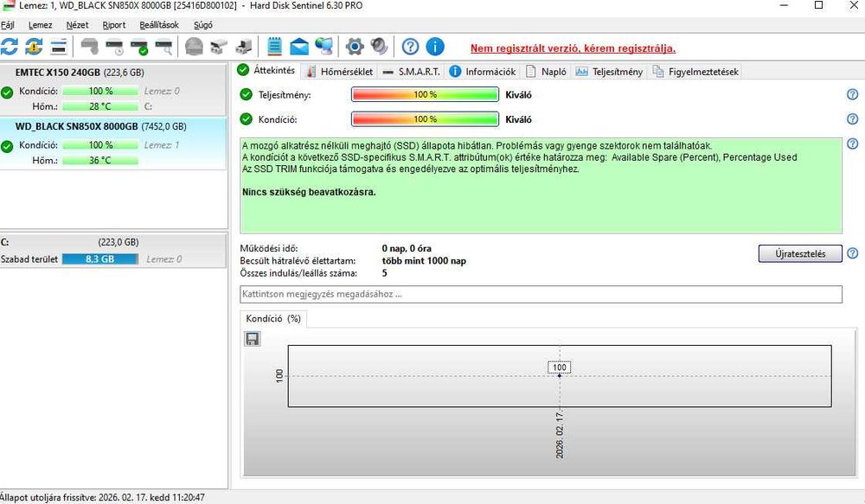Save the Kondíció graph with floppy icon

coord(252,339)
